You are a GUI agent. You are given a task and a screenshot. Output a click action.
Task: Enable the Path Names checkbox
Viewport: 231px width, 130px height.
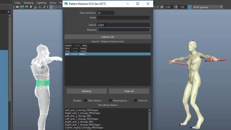point(85,100)
